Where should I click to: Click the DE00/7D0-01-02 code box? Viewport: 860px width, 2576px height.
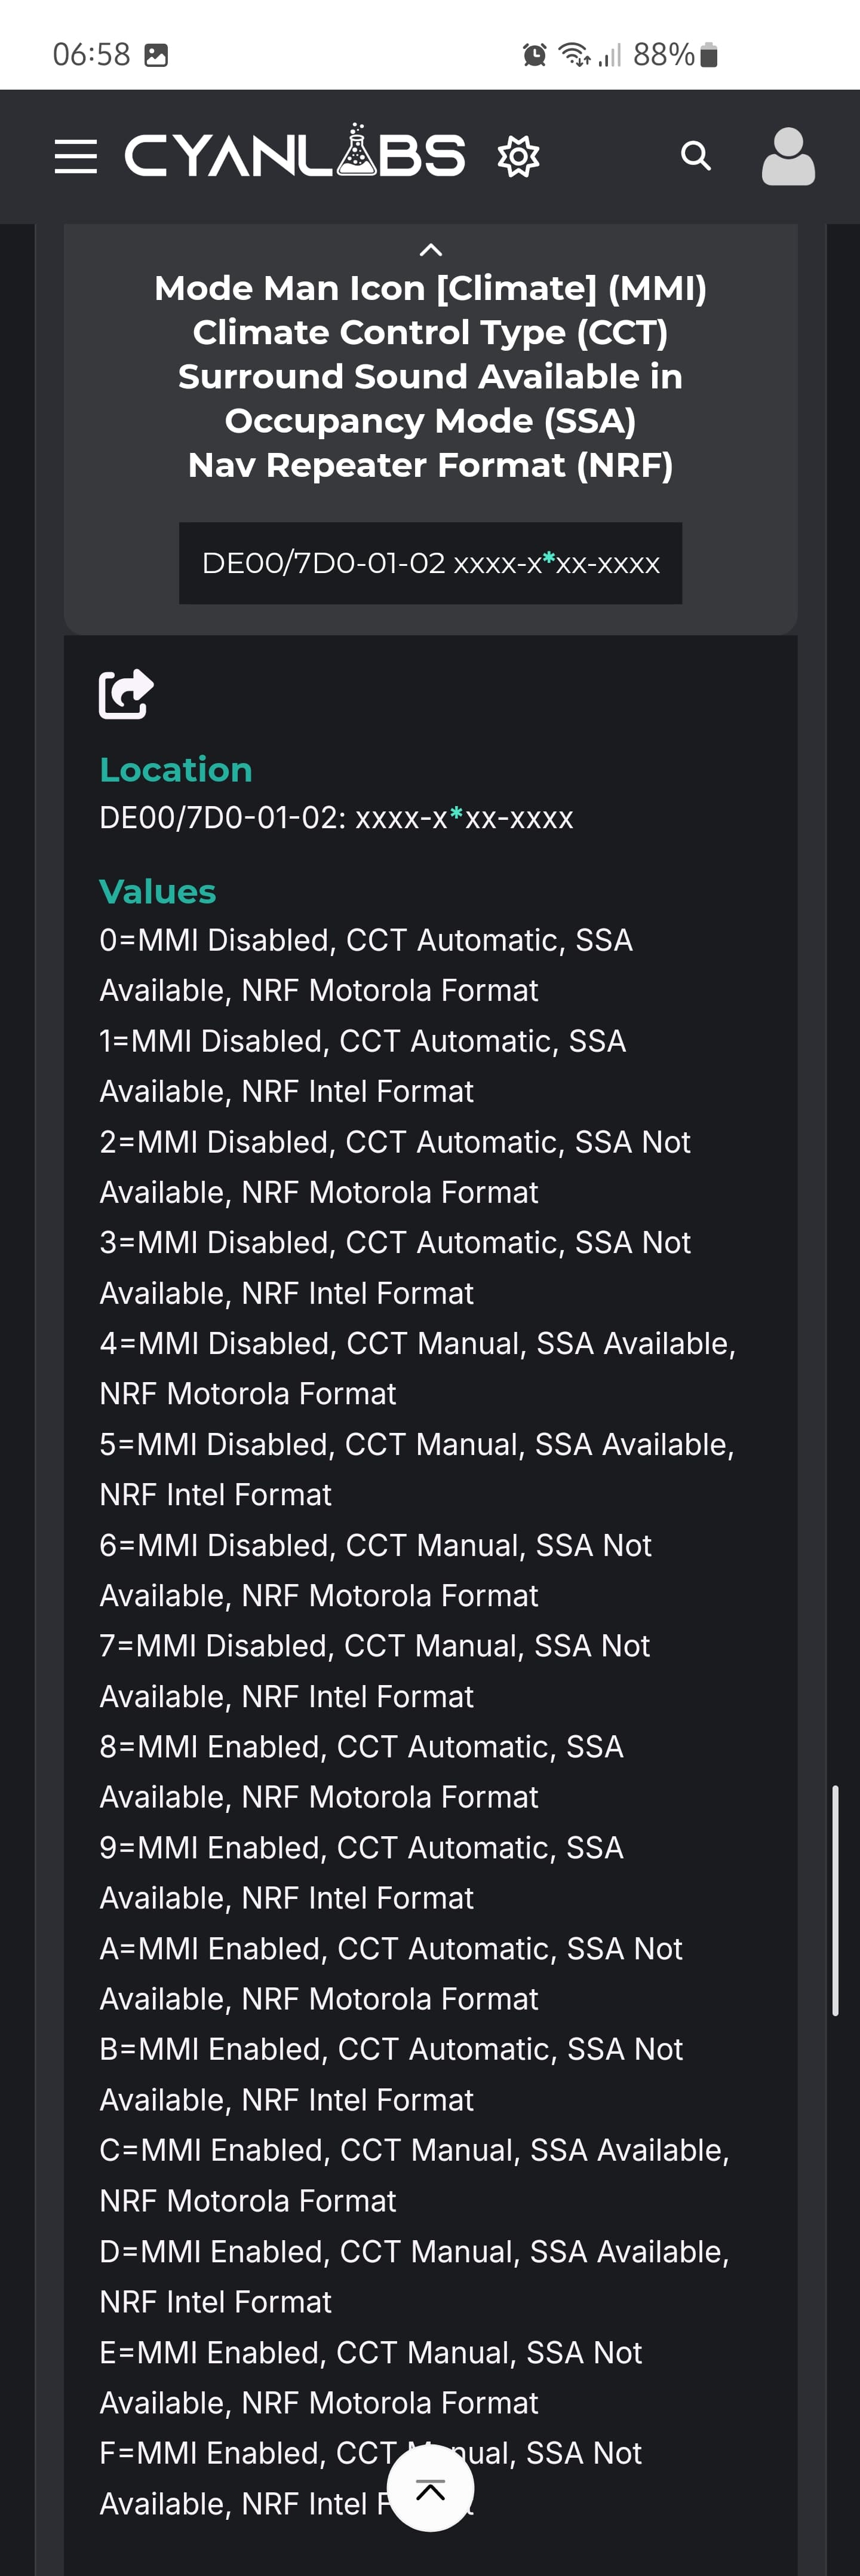tap(430, 563)
